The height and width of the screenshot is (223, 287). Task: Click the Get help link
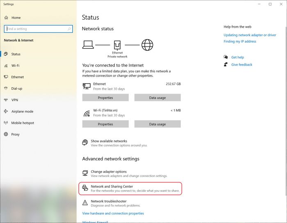point(237,57)
